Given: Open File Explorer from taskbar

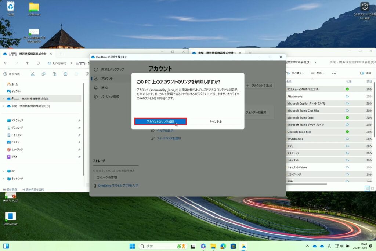Looking at the screenshot, I should (x=213, y=246).
